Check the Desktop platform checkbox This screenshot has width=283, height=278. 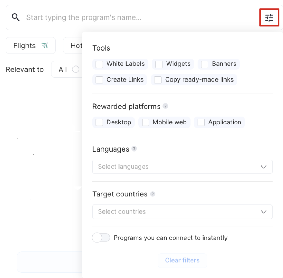click(x=99, y=122)
